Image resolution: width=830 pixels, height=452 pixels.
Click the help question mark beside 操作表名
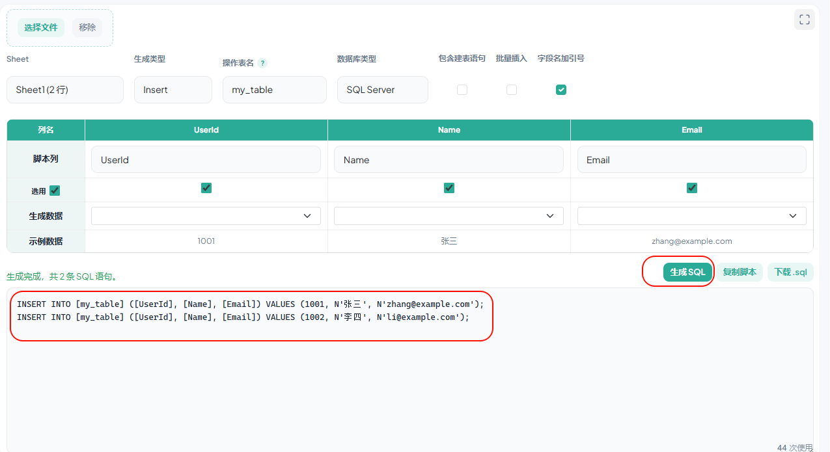pos(262,63)
